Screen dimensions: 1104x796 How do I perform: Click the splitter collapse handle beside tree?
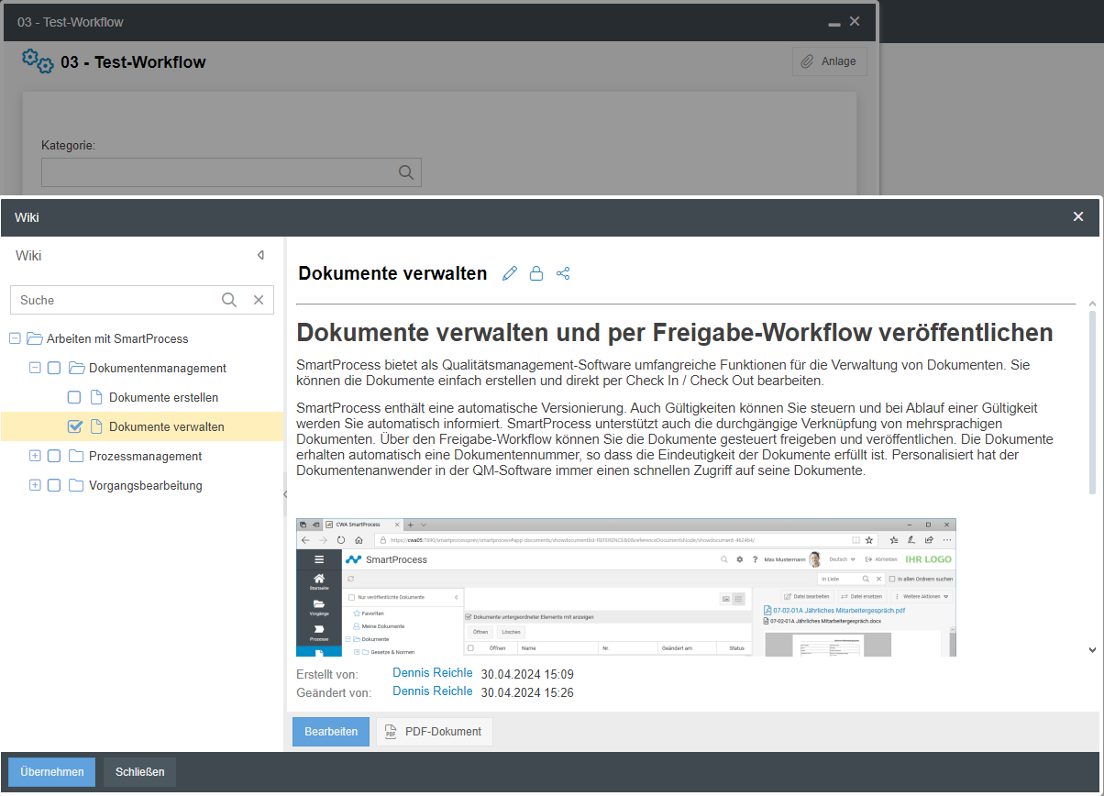pos(285,494)
